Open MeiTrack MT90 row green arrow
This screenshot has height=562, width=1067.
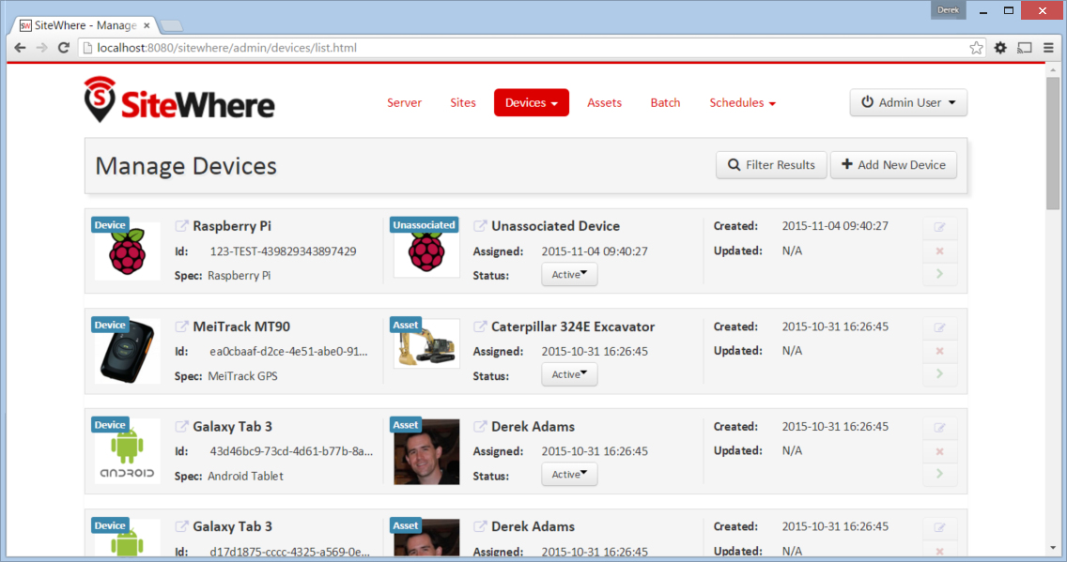(940, 373)
